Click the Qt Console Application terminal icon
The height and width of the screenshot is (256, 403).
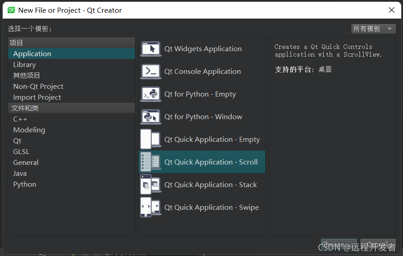point(151,72)
